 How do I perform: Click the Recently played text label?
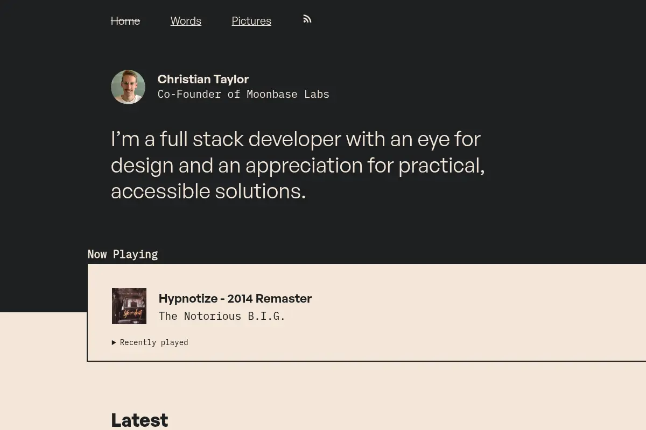tap(154, 342)
